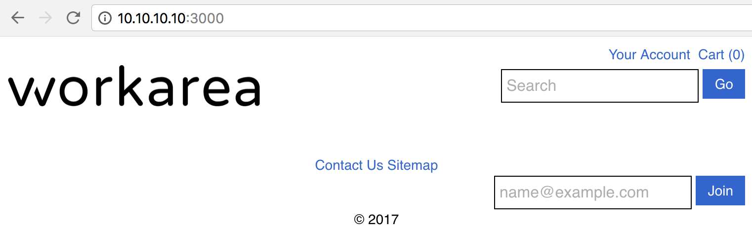
Task: Focus the name@example.com email field
Action: click(x=593, y=193)
